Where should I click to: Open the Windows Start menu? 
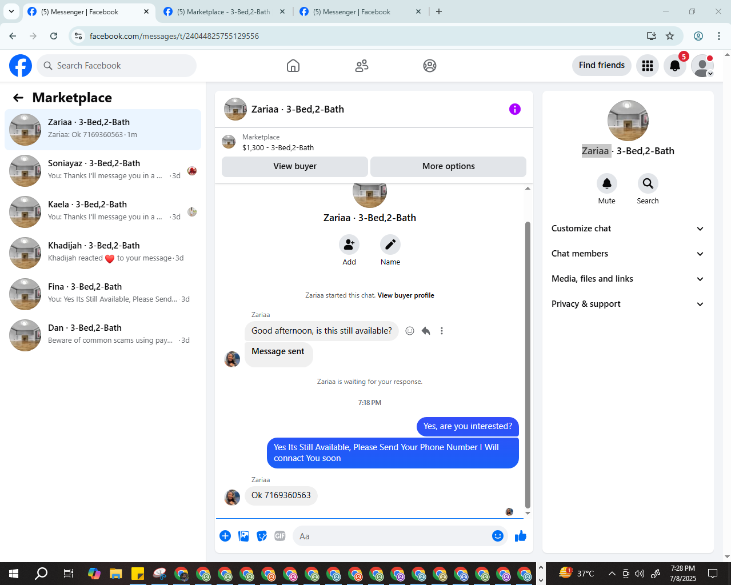(14, 574)
